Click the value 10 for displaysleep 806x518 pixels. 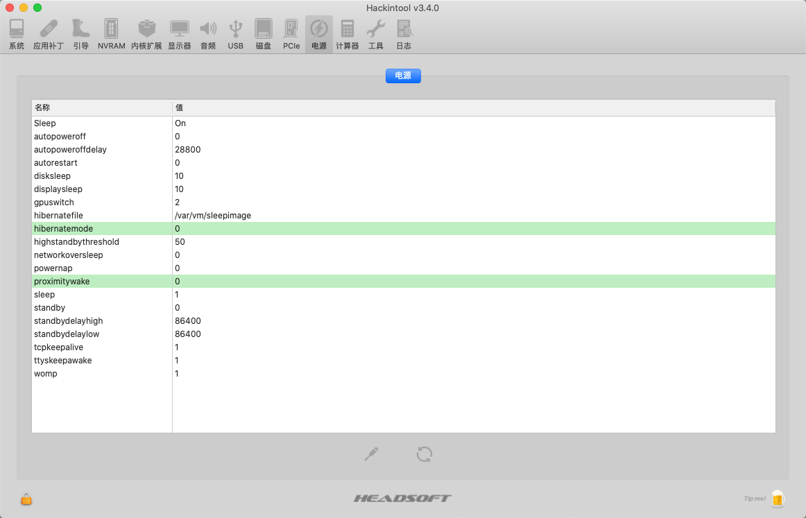pos(180,189)
